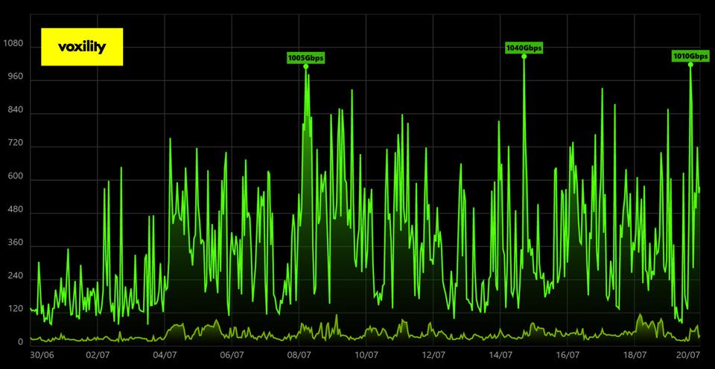Click the 1080 y-axis value

(x=13, y=44)
